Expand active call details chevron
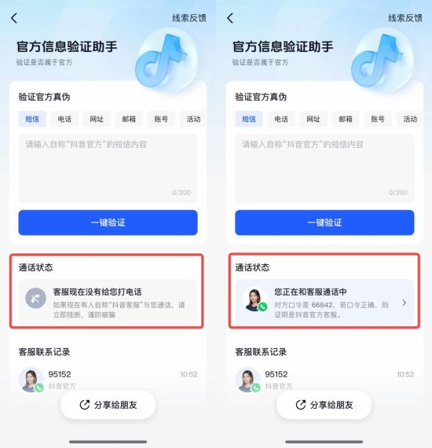This screenshot has height=448, width=432. click(x=404, y=303)
